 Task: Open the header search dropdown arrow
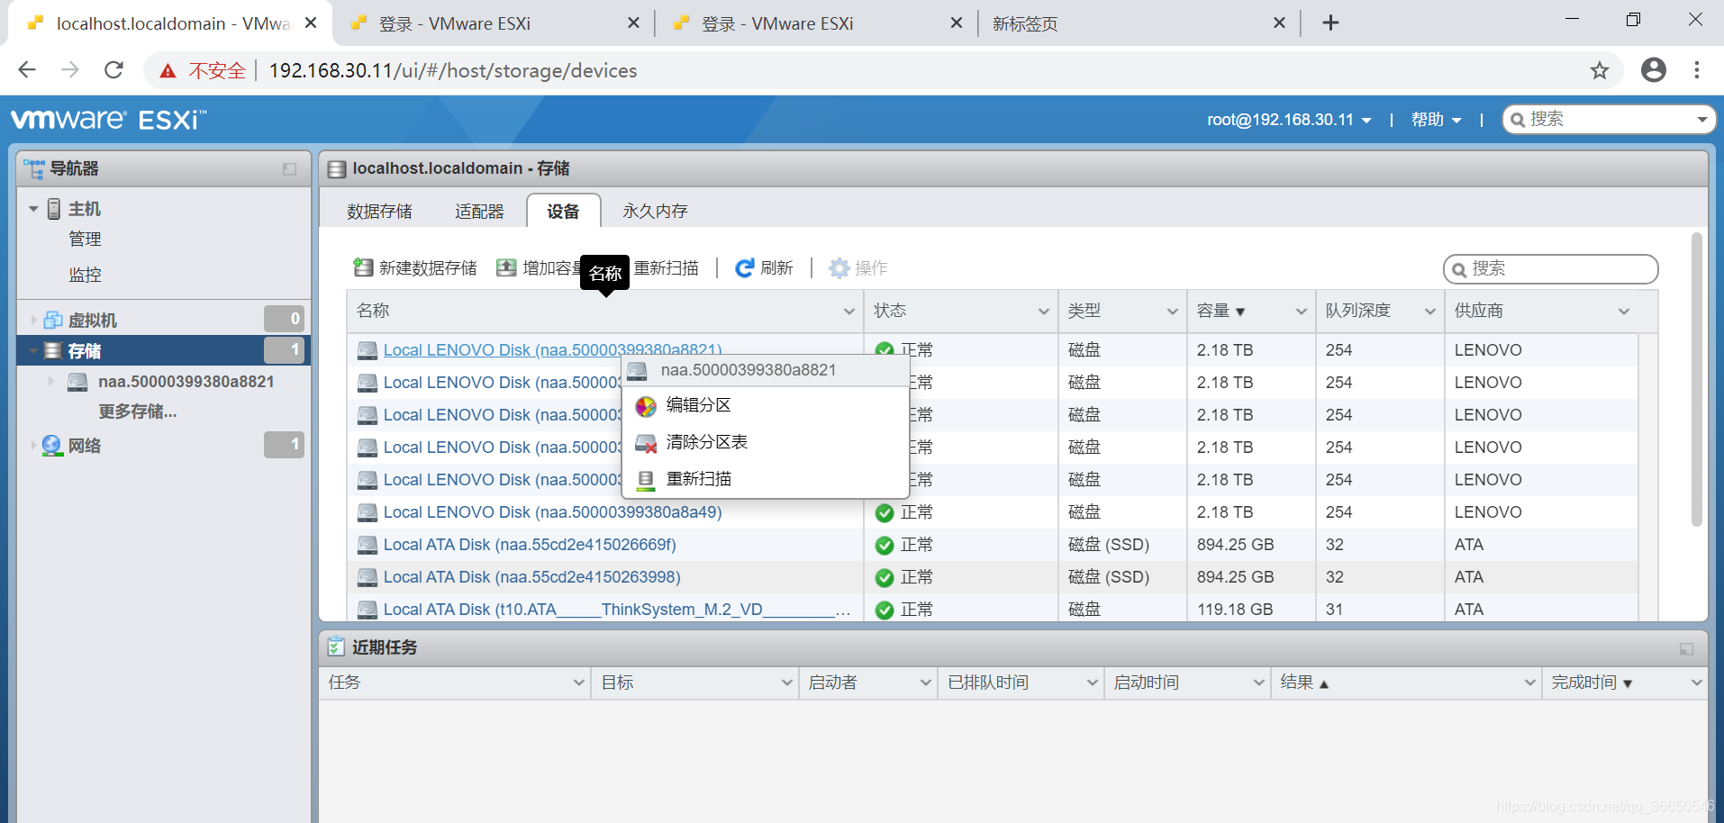click(1701, 120)
